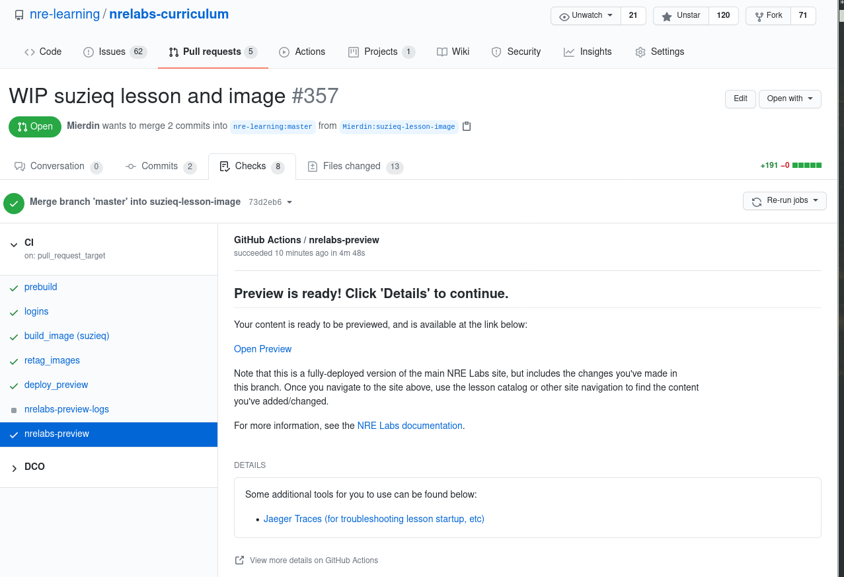Collapse the CI workflow section
This screenshot has height=577, width=844.
click(x=14, y=245)
